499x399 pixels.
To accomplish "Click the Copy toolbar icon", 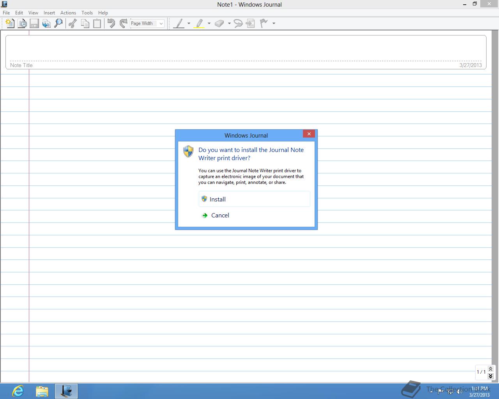I will (x=85, y=23).
